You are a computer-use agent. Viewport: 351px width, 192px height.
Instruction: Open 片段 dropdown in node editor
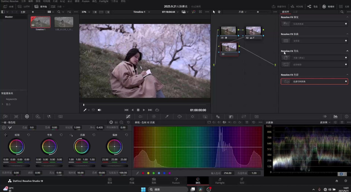(x=242, y=12)
